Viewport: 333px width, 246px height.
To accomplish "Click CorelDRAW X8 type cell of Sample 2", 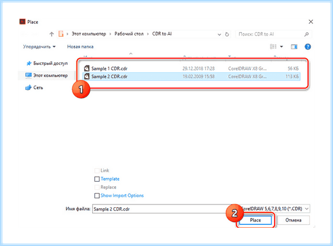I will [247, 76].
